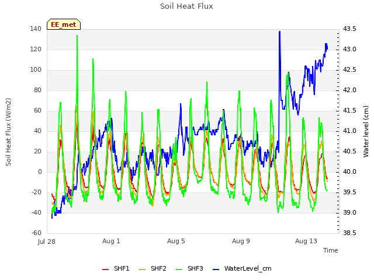Click the 42.0 right axis tick label

click(x=349, y=90)
